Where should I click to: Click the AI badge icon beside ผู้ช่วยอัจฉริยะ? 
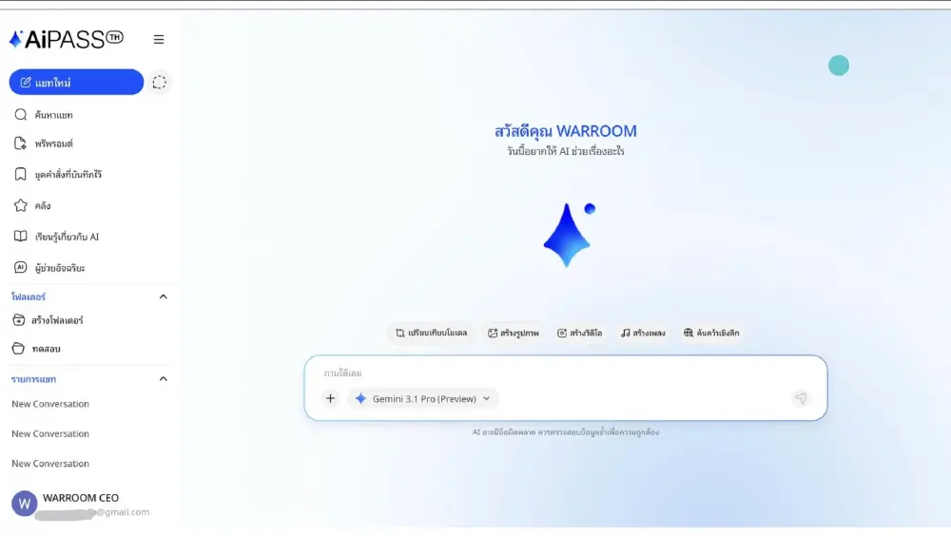point(21,267)
